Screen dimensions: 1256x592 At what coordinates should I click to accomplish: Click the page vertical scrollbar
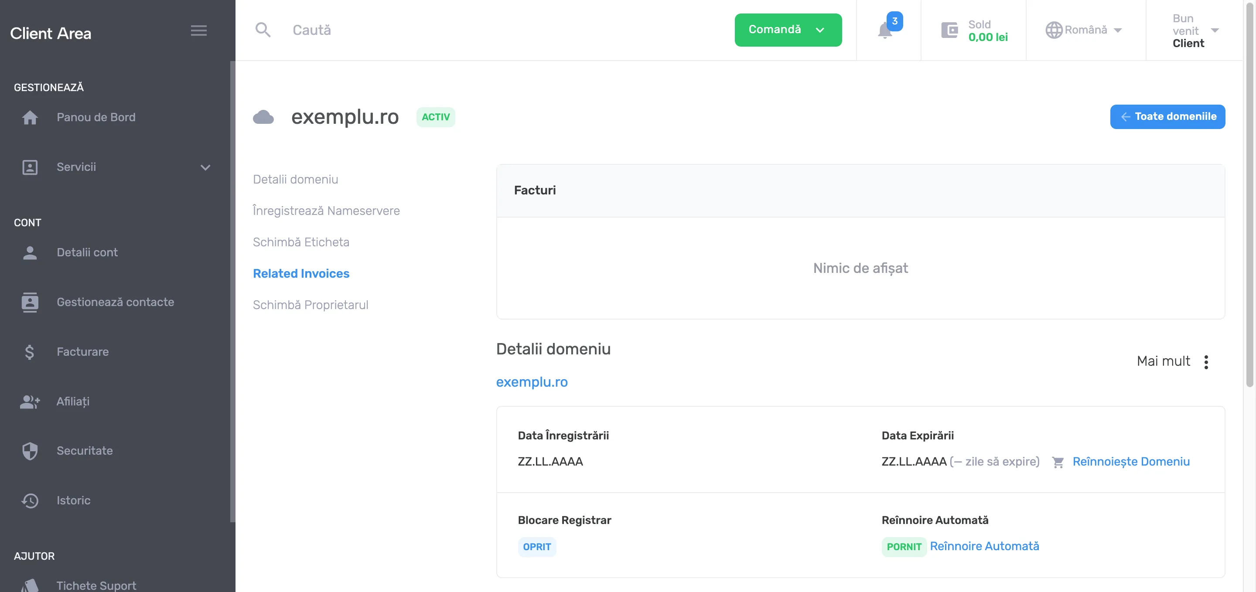point(1249,195)
